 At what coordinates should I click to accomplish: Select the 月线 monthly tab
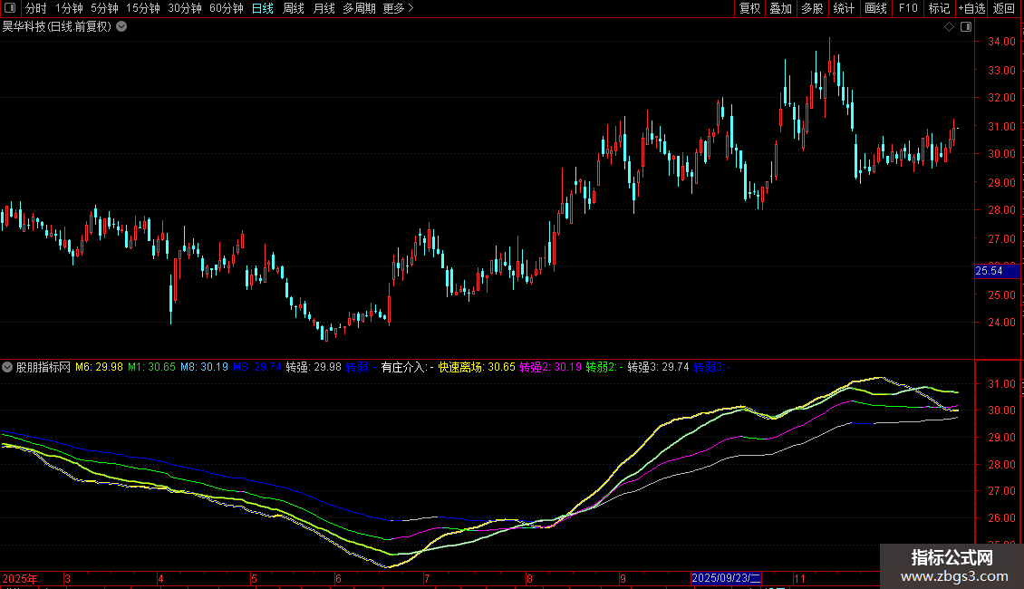point(324,8)
